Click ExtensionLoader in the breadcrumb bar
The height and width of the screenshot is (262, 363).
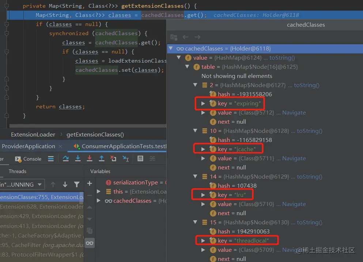(x=33, y=135)
